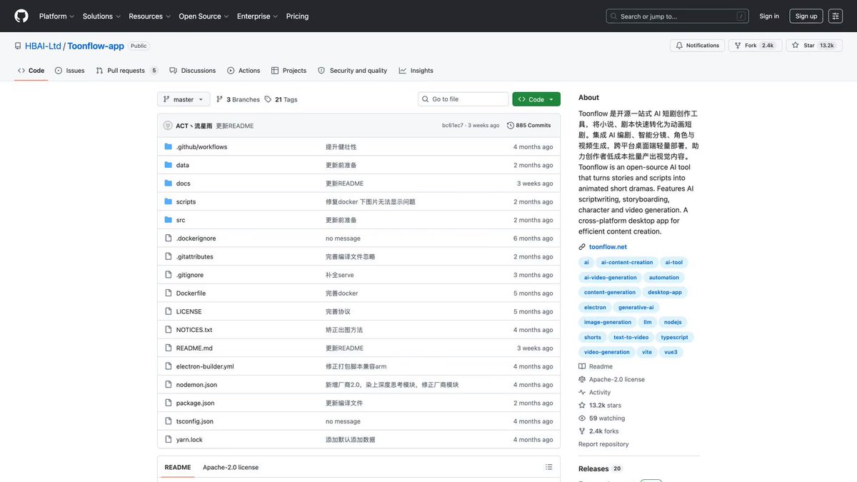Viewport: 857px width, 482px height.
Task: Open the docs folder icon
Action: click(169, 184)
